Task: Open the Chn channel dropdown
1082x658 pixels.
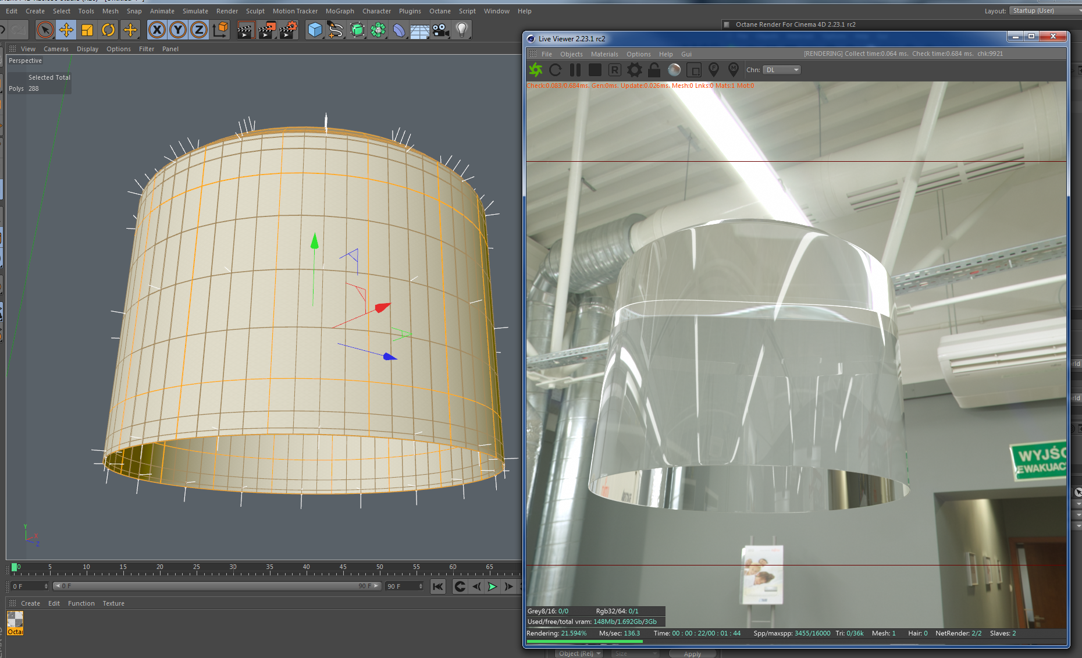Action: click(x=782, y=70)
